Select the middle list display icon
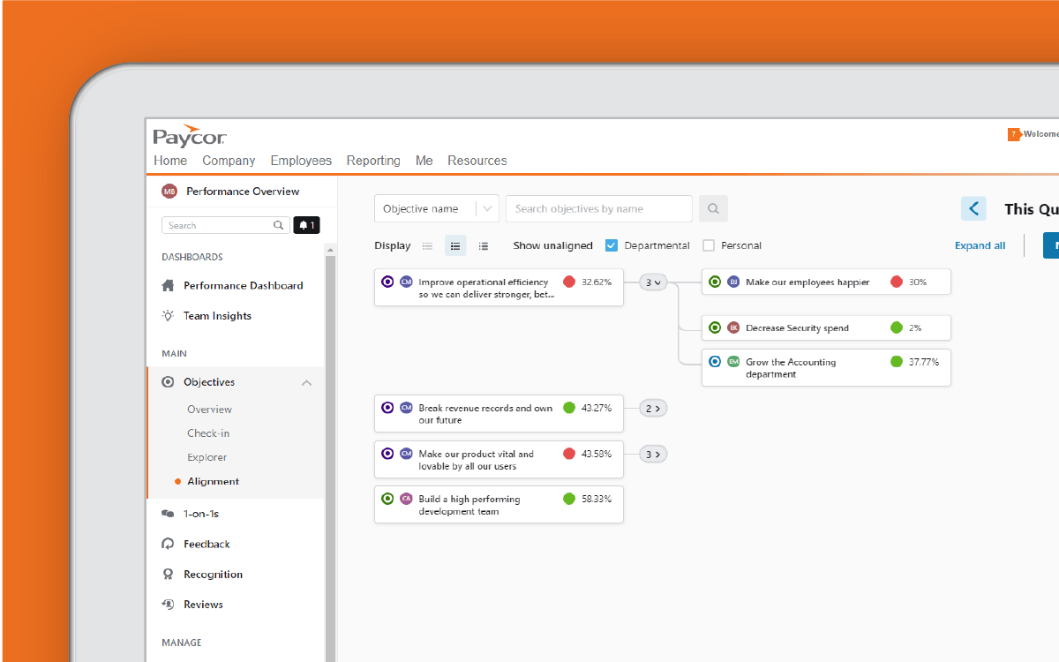1059x662 pixels. (x=455, y=246)
